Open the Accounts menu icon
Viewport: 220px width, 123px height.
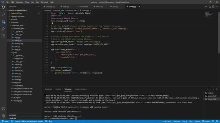(3, 109)
